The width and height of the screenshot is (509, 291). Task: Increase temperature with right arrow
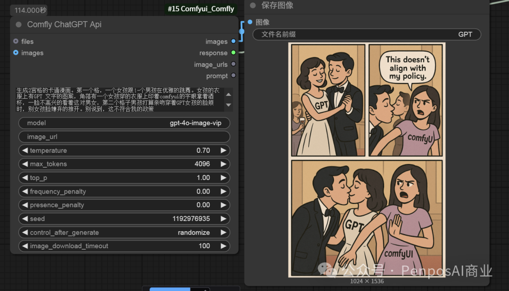click(223, 150)
